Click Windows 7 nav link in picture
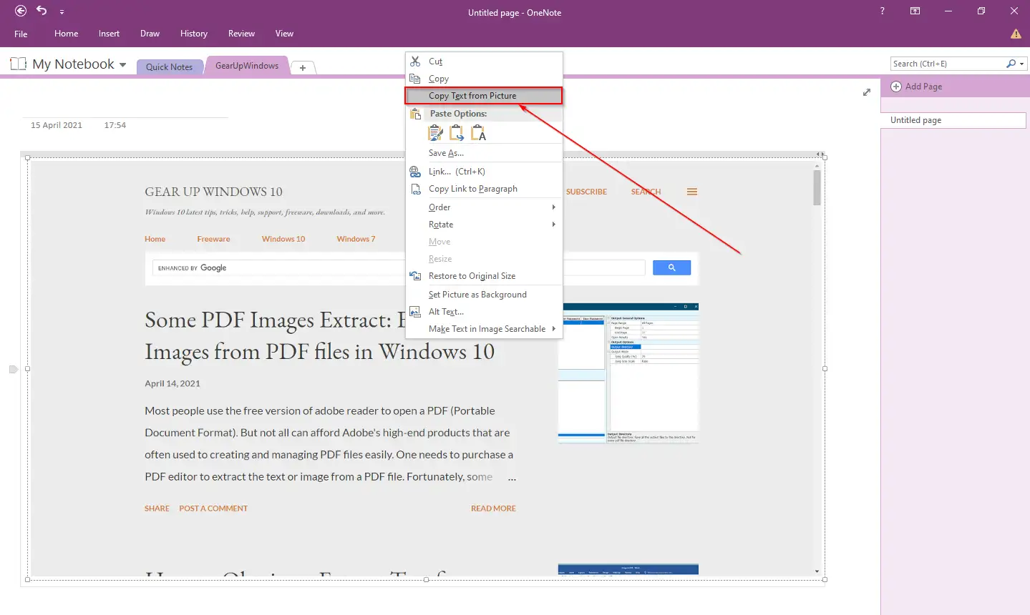Viewport: 1030px width, 615px height. pyautogui.click(x=356, y=239)
